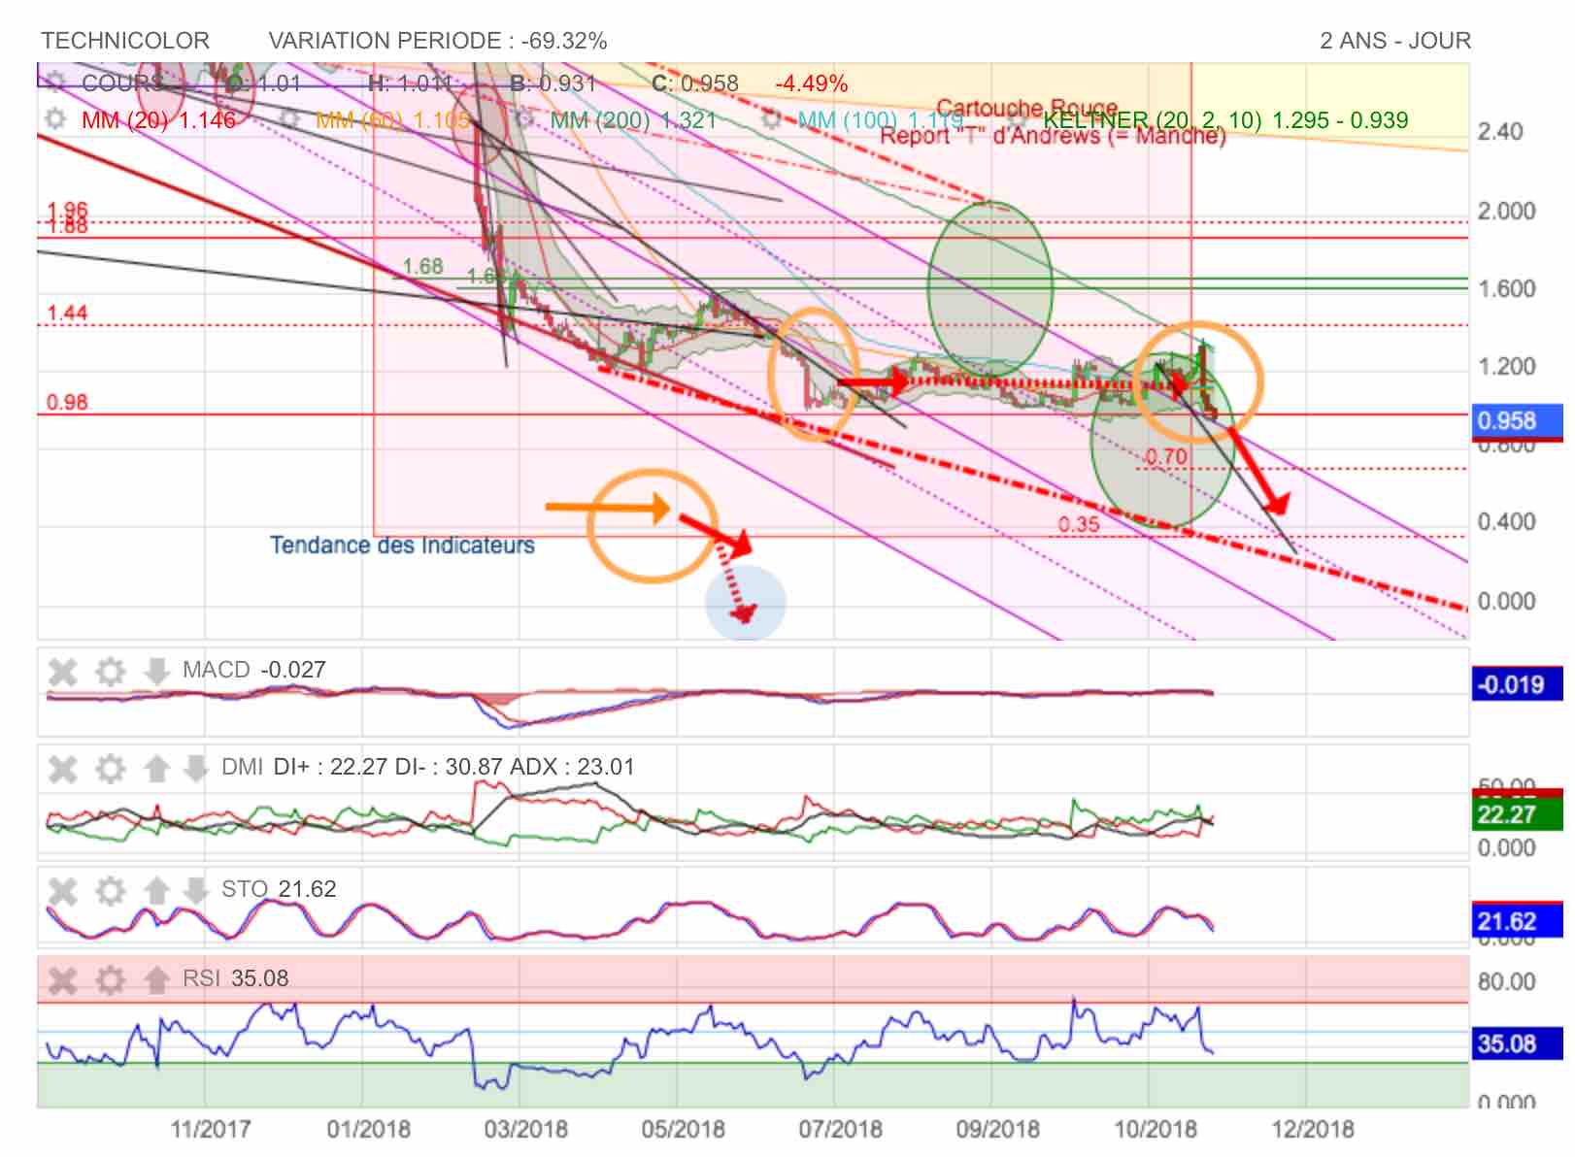The image size is (1575, 1157).
Task: Click the STO 21.62 panel label
Action: pos(279,889)
